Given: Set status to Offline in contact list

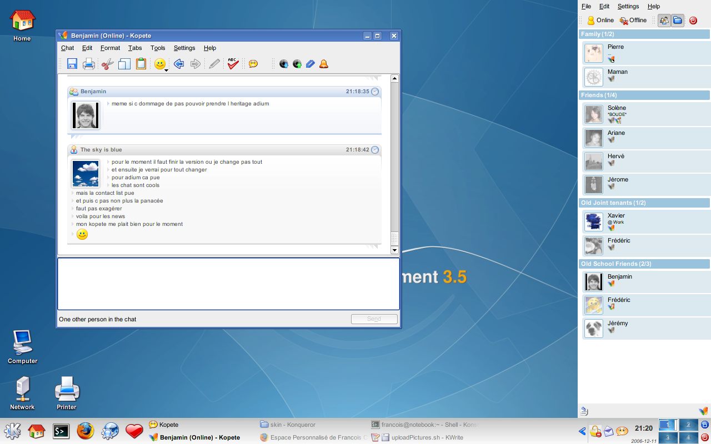Looking at the screenshot, I should pos(633,21).
